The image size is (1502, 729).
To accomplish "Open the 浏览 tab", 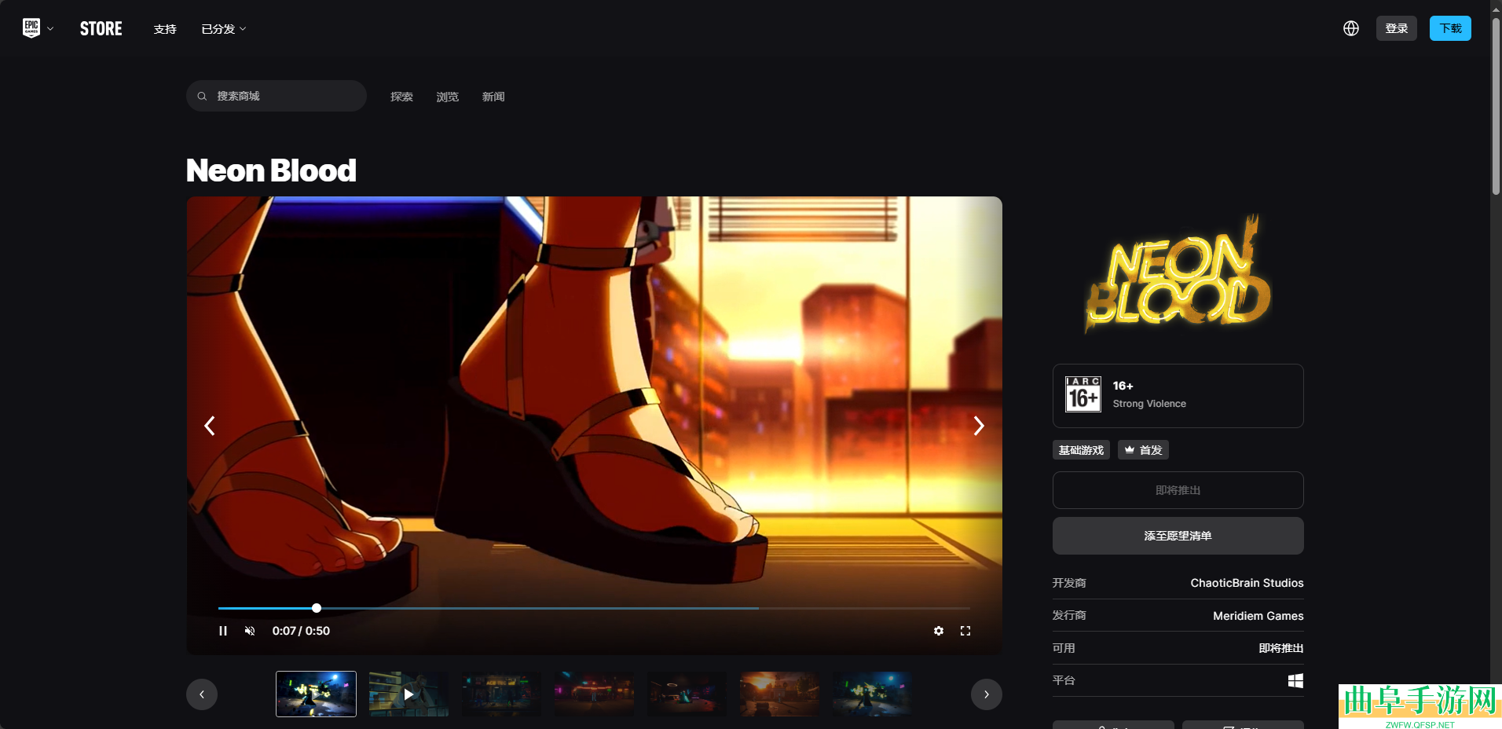I will tap(447, 97).
